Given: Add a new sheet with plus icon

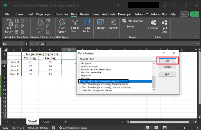Looking at the screenshot, I should (66, 122).
